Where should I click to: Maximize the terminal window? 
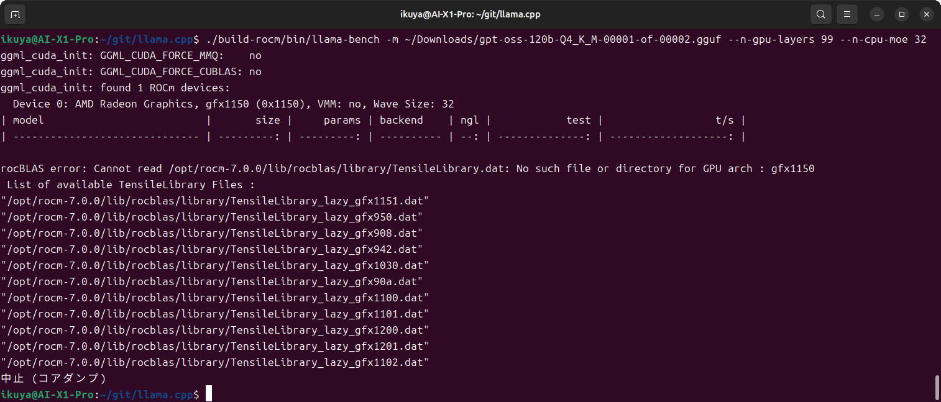click(901, 14)
